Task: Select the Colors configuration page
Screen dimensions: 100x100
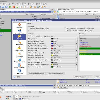Action: pyautogui.click(x=19, y=37)
